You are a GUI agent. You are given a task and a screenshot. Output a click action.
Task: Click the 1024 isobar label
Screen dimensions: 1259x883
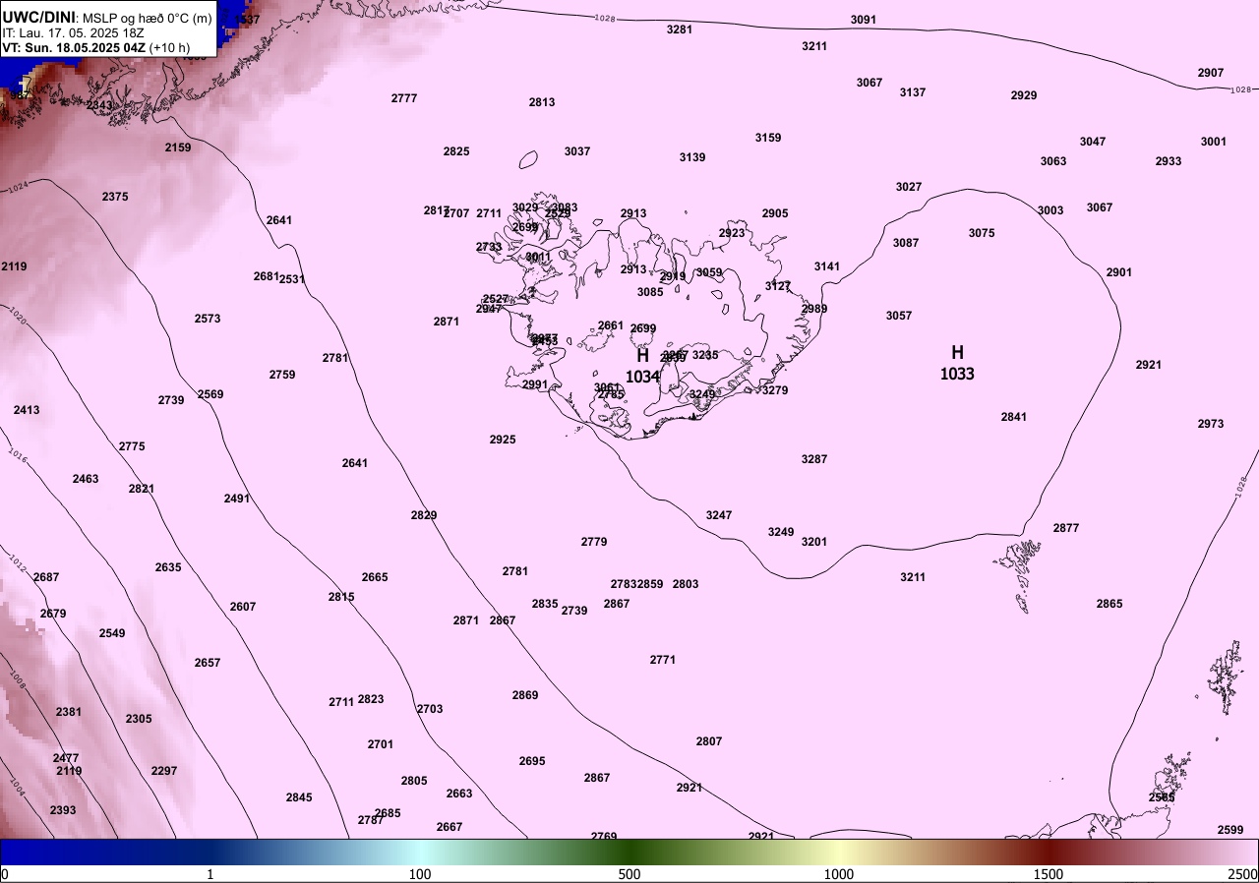click(x=17, y=187)
